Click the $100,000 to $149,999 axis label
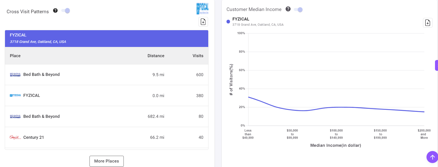Image resolution: width=438 pixels, height=167 pixels. (336, 134)
